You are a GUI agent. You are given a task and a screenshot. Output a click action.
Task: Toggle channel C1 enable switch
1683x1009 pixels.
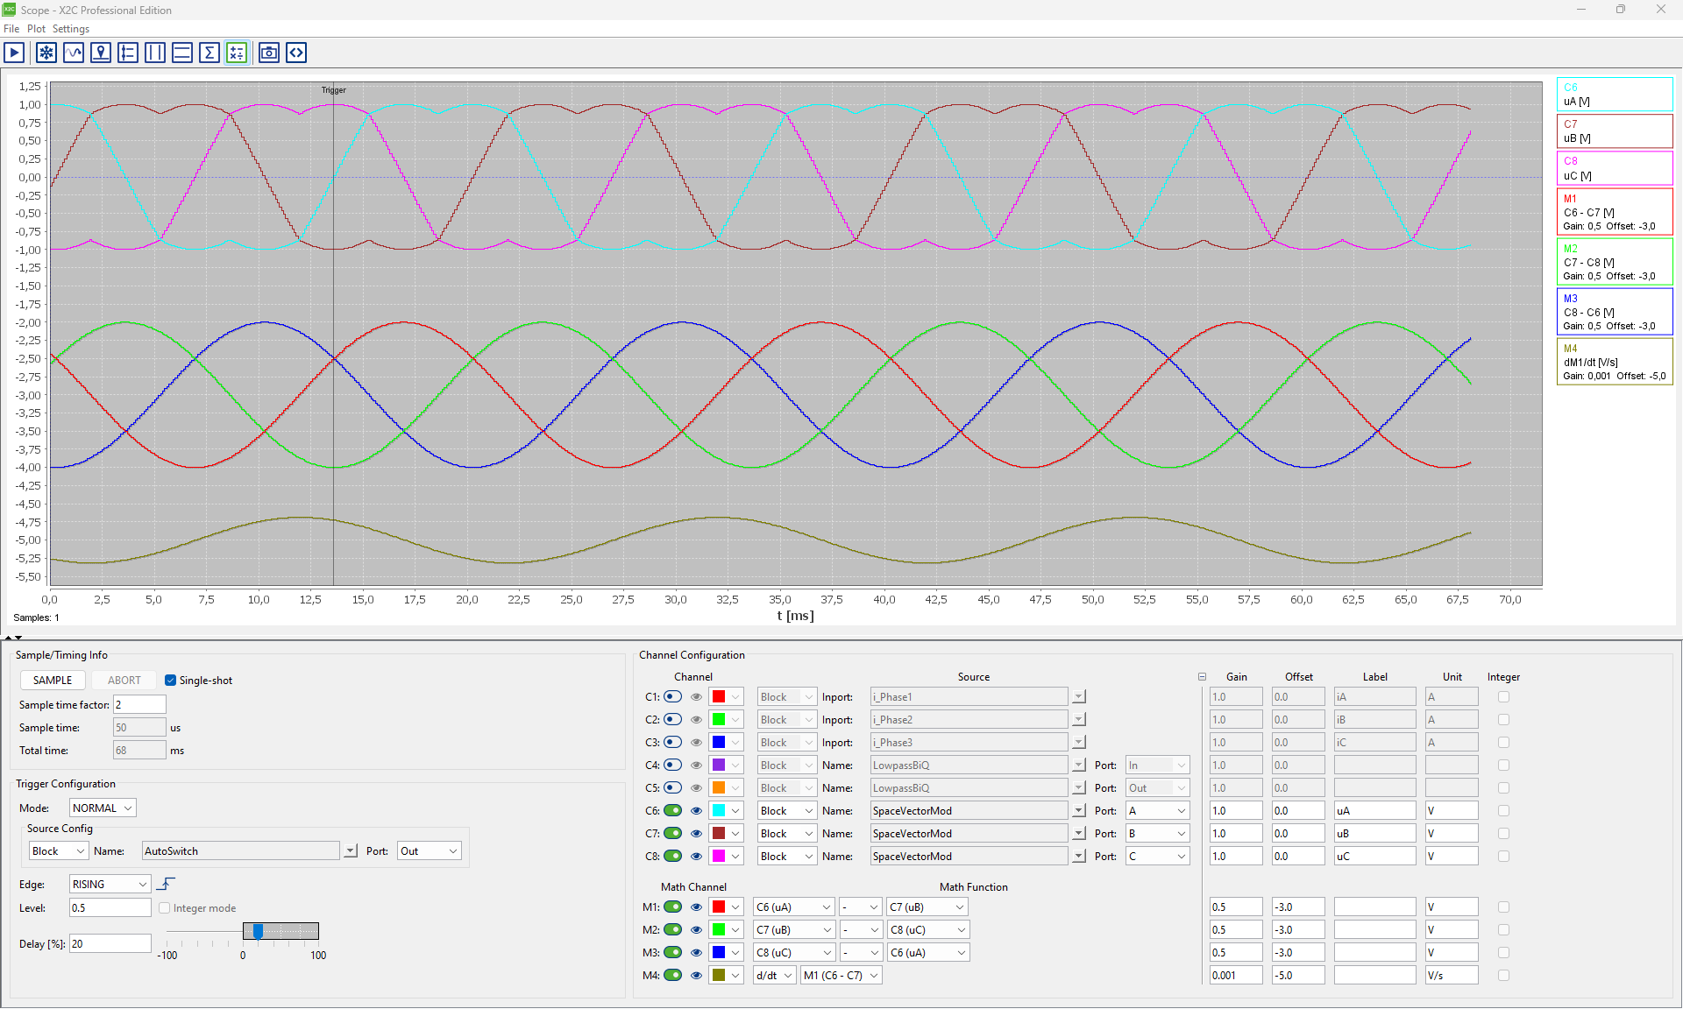[673, 697]
